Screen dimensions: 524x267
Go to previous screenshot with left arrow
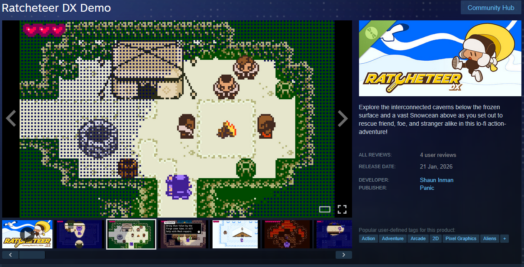11,118
